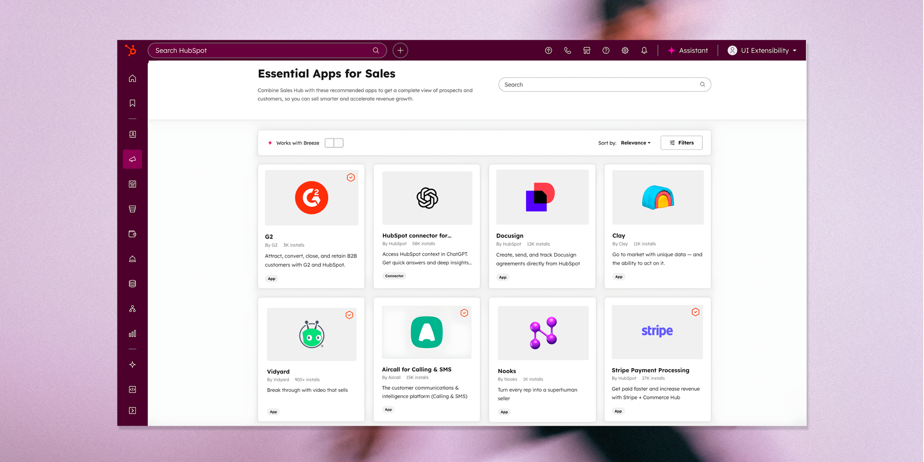Open the Docusign app card
The image size is (924, 462).
(542, 226)
